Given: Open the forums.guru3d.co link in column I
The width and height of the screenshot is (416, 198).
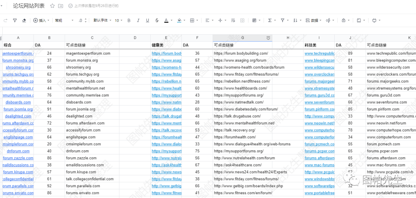Looking at the screenshot, I should click(319, 95).
